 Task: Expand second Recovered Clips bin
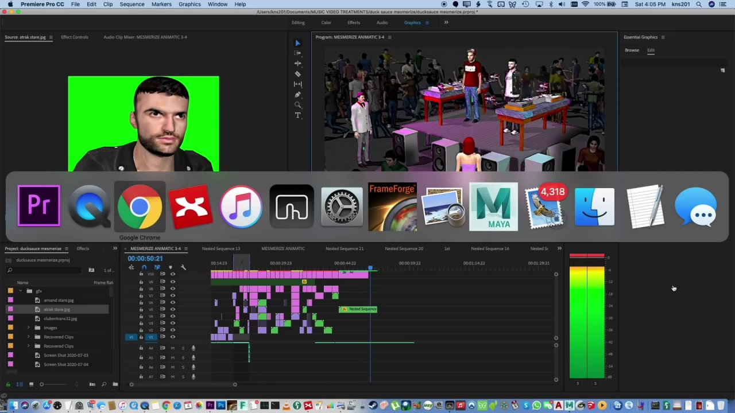point(29,346)
